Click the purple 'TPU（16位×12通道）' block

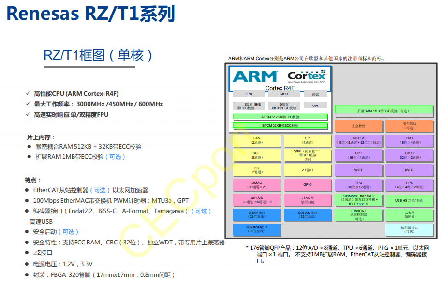point(358,185)
